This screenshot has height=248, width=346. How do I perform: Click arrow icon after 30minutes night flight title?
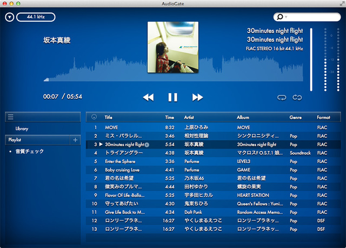click(x=147, y=145)
